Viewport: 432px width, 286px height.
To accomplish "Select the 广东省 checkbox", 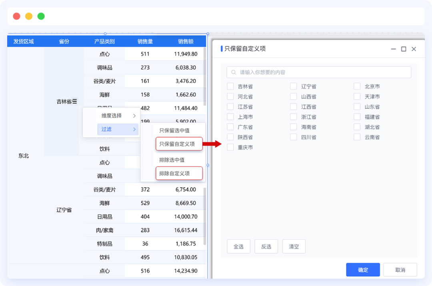I will coord(230,127).
